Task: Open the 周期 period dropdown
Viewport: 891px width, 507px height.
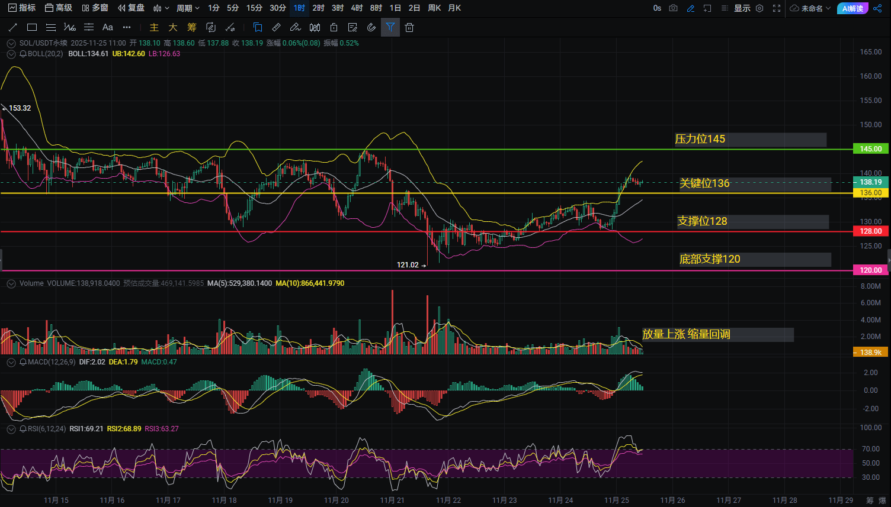Action: [188, 8]
